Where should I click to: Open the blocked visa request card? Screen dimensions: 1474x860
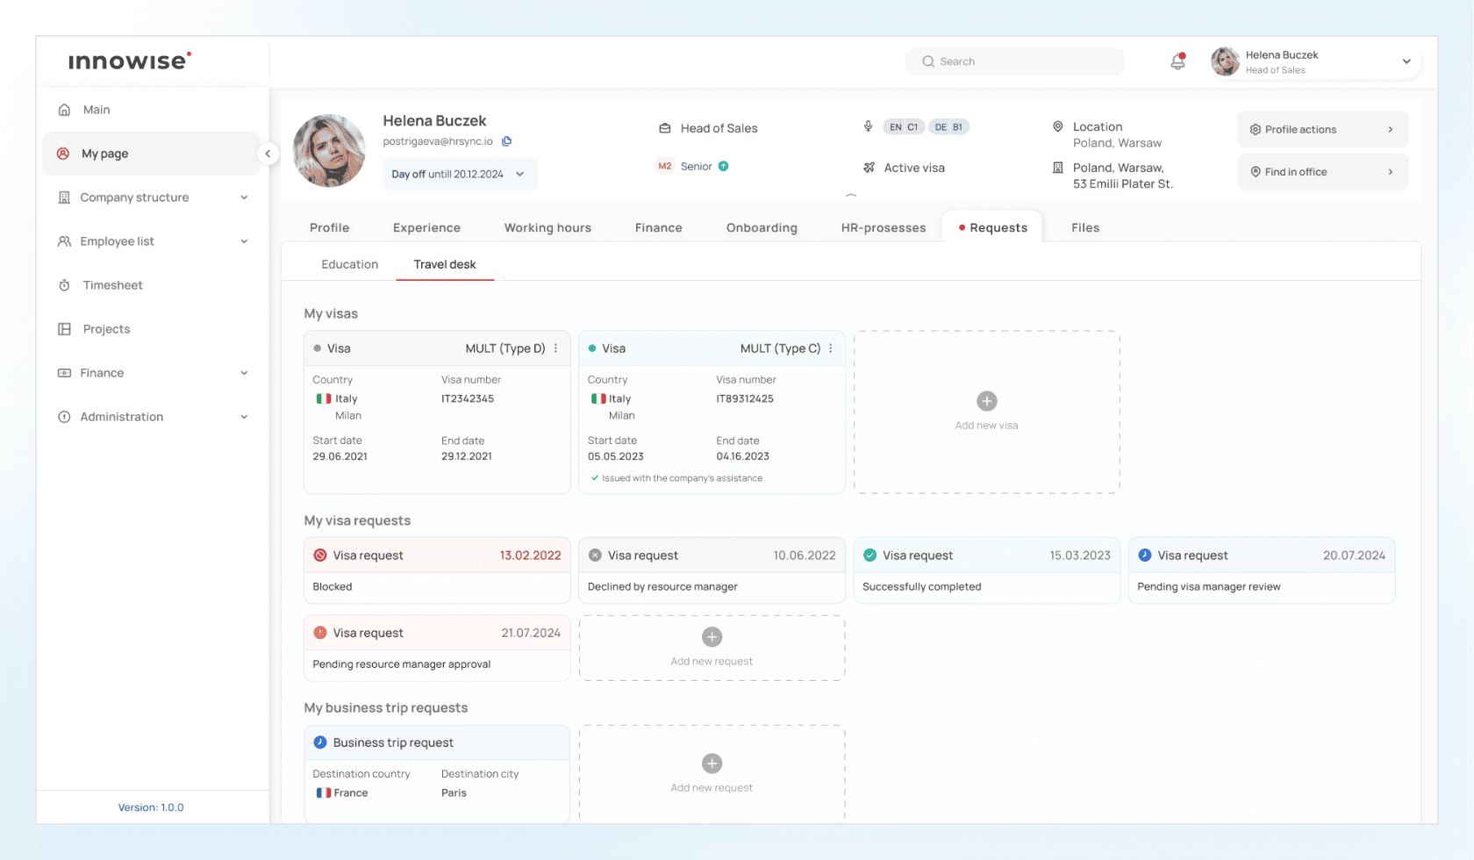pos(437,570)
